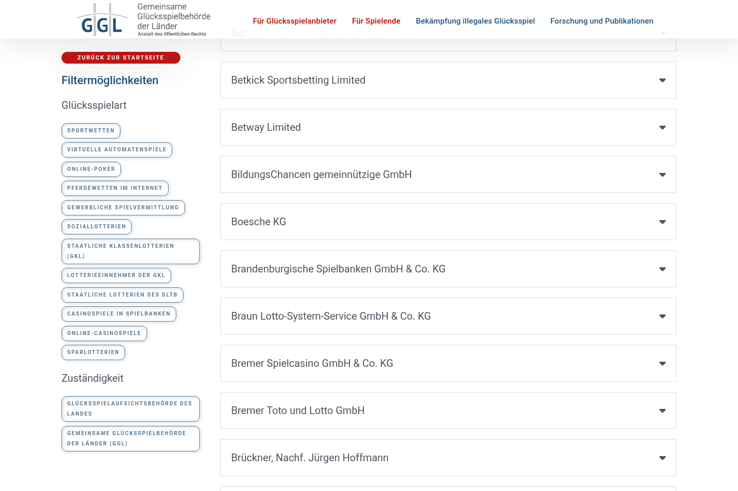738x491 pixels.
Task: Click Bremer Spielcasino GmbH & Co. KG title
Action: (312, 363)
